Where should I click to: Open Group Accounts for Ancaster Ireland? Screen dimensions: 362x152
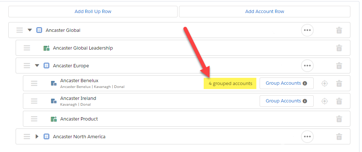tap(286, 101)
